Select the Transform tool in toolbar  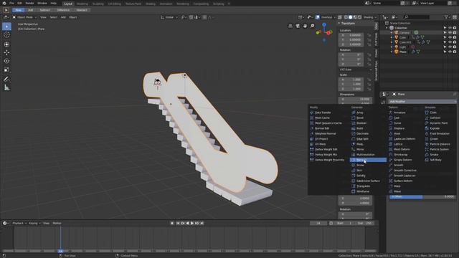tap(6, 44)
